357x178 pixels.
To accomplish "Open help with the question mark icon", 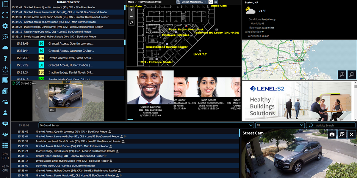I will [5, 58].
